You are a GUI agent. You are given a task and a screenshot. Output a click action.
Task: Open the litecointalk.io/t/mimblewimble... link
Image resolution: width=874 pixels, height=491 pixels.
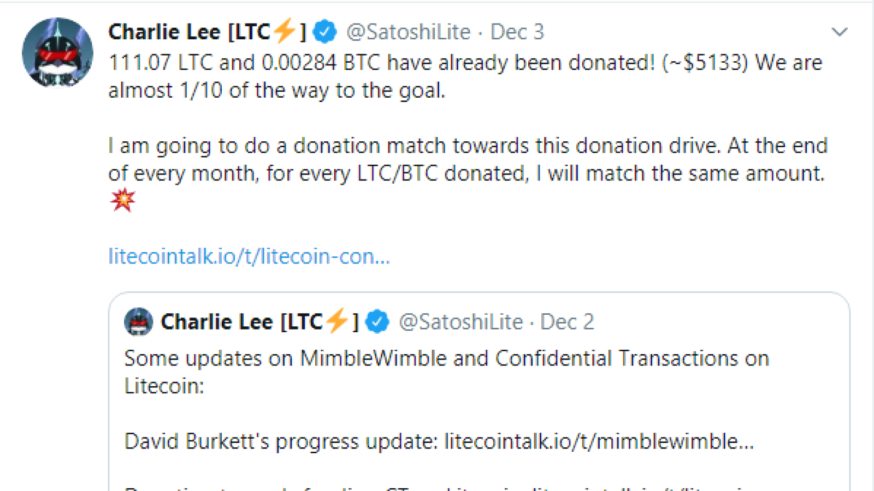point(599,441)
